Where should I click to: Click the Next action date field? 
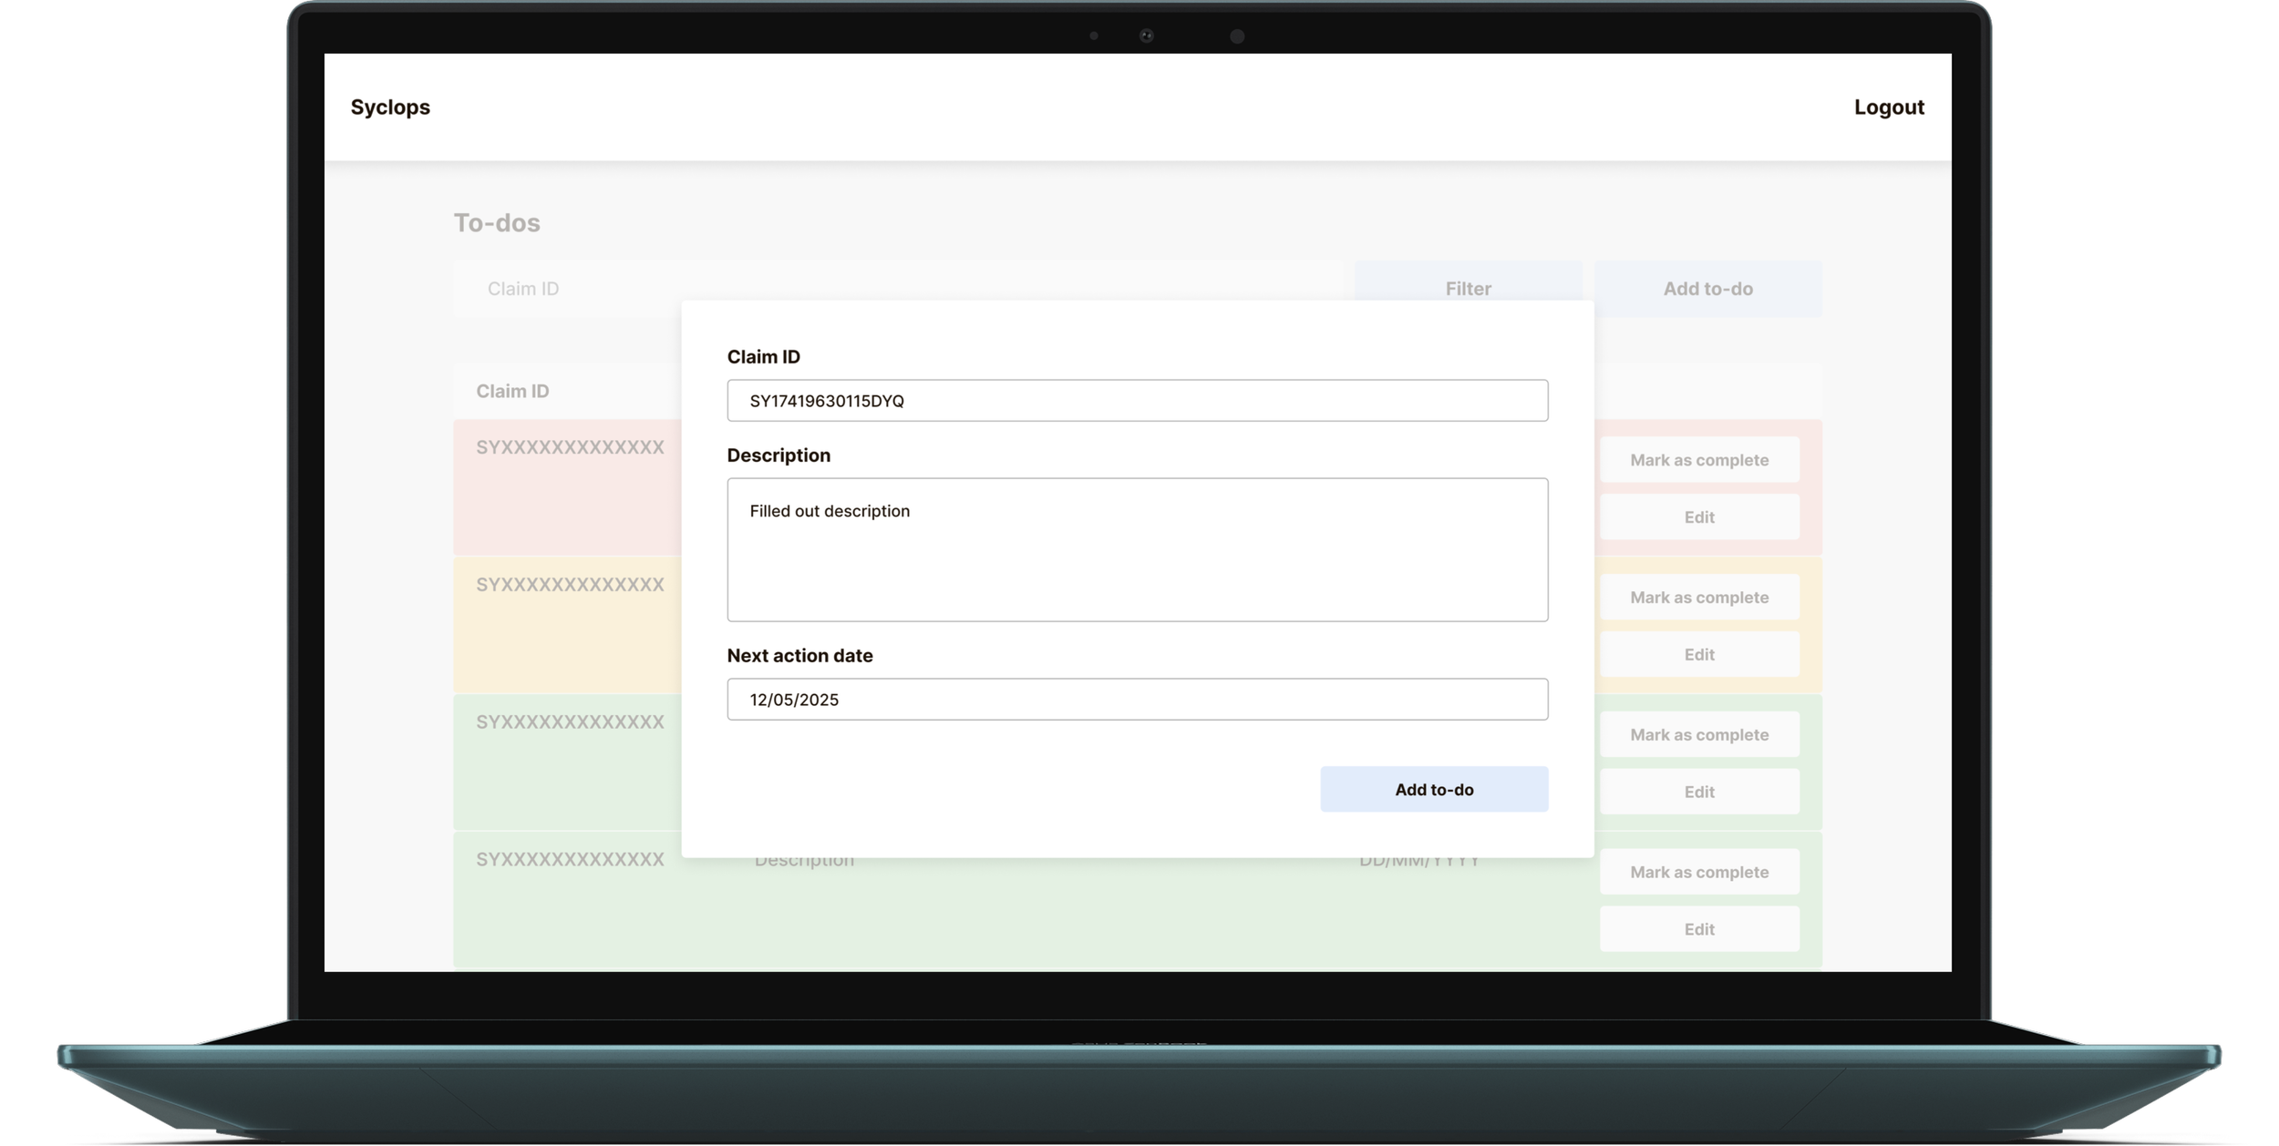[x=1137, y=700]
